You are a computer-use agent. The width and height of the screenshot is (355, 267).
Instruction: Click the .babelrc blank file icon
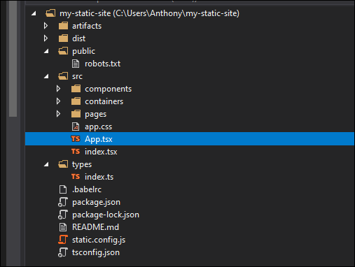[63, 189]
